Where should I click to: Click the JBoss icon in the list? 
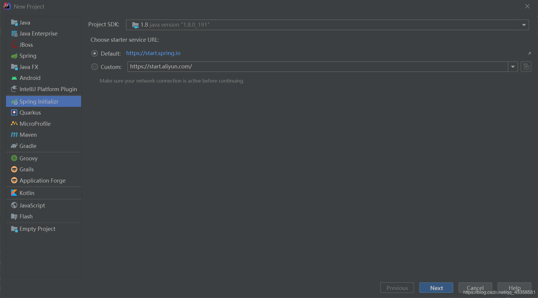pyautogui.click(x=14, y=45)
